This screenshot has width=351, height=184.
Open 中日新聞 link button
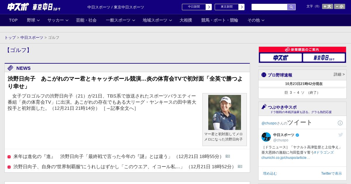tap(194, 7)
